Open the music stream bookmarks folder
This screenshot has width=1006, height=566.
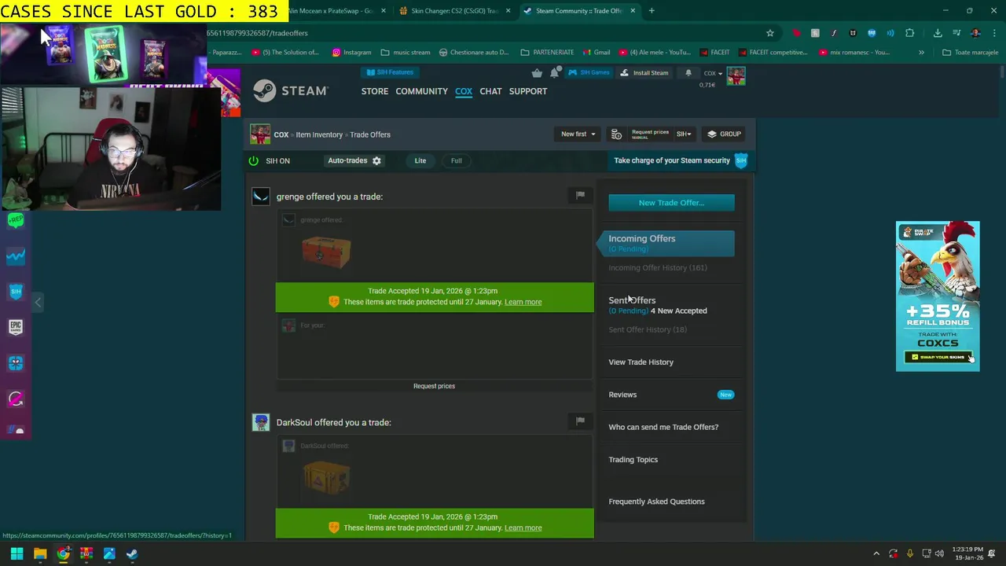click(x=406, y=53)
